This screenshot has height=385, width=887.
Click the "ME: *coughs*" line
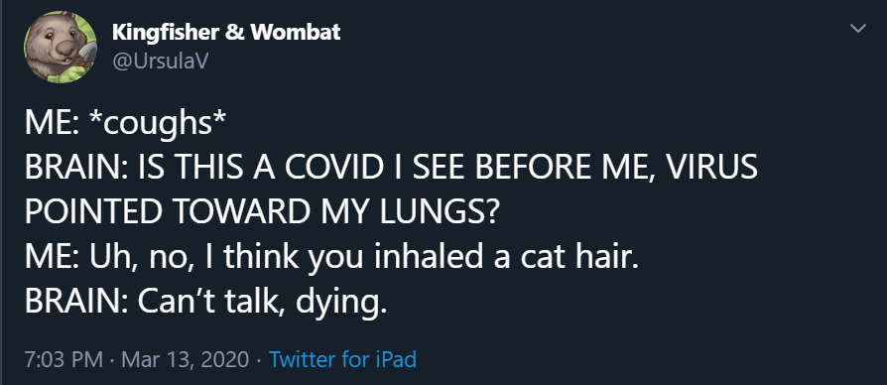click(x=126, y=125)
